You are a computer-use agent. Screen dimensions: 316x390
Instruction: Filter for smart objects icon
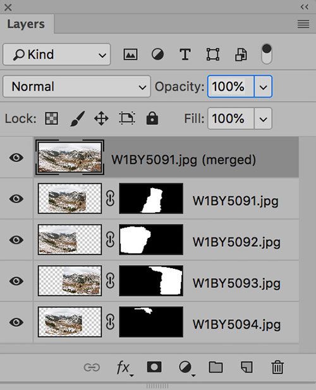pos(241,54)
